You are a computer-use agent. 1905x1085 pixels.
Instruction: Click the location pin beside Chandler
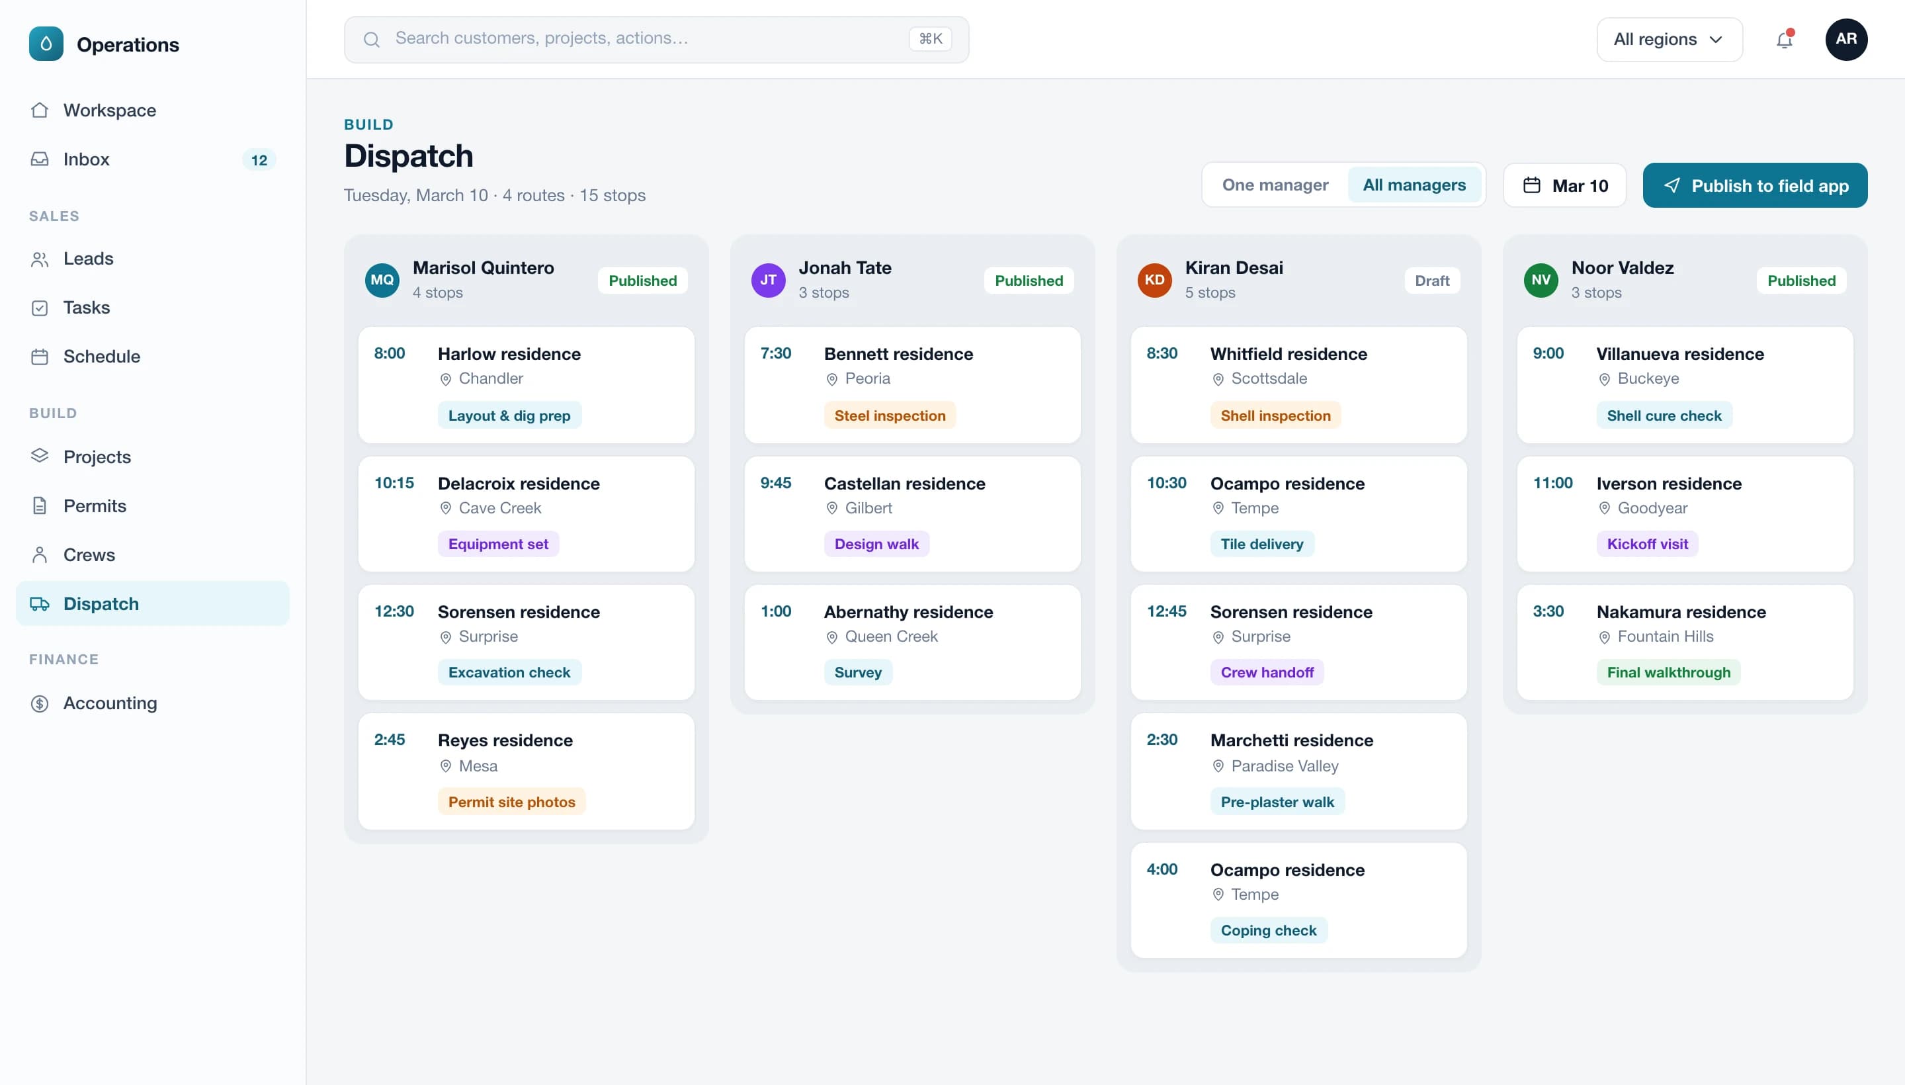click(x=446, y=379)
